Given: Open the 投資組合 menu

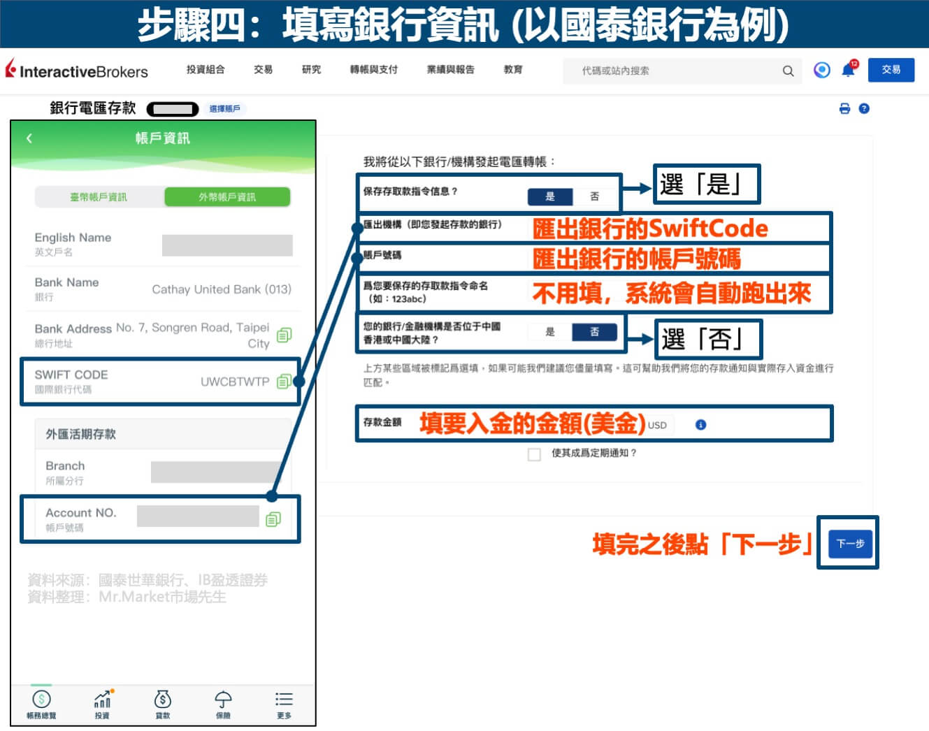Looking at the screenshot, I should tap(206, 69).
